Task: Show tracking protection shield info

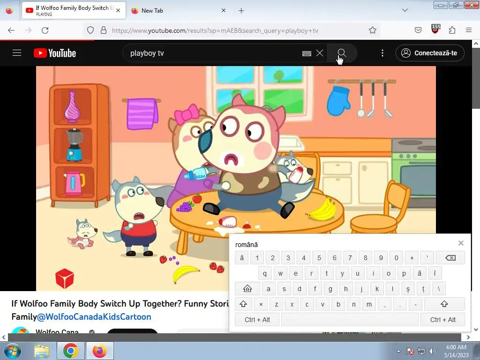Action: (x=90, y=30)
